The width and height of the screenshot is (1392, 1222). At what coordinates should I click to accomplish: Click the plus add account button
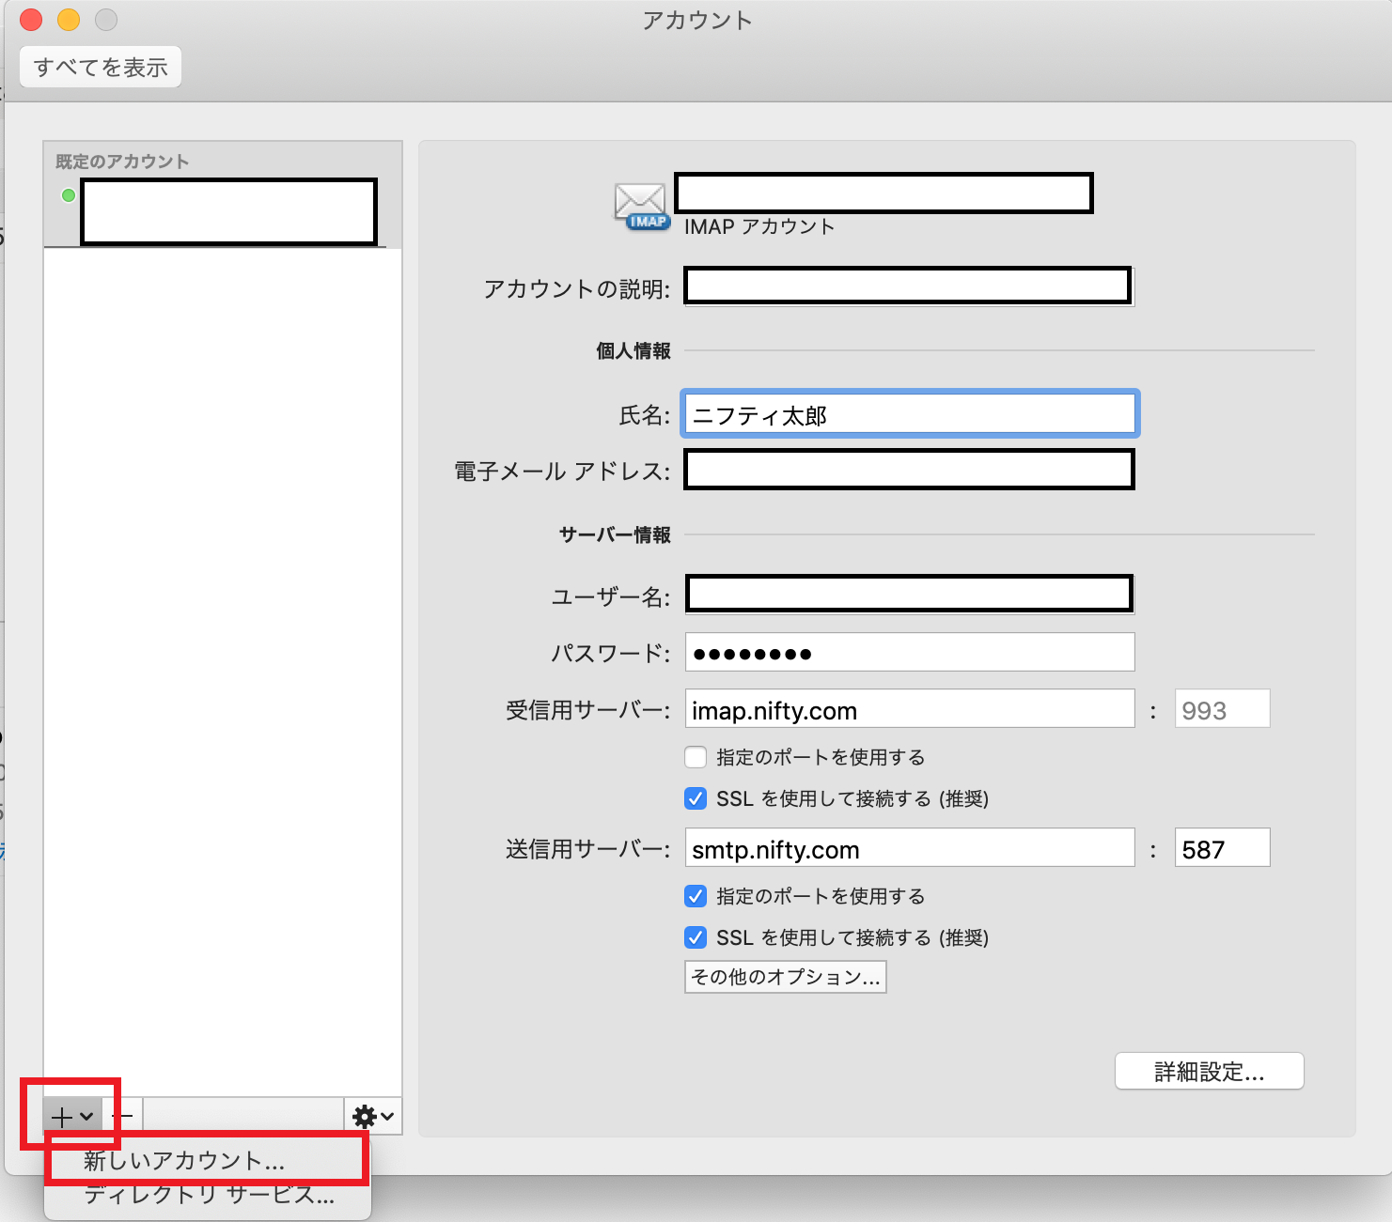click(71, 1117)
